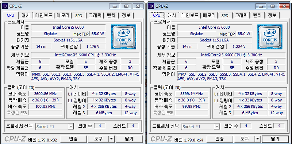Click the 도구 button in the left window
The height and width of the screenshot is (144, 292).
click(x=99, y=139)
